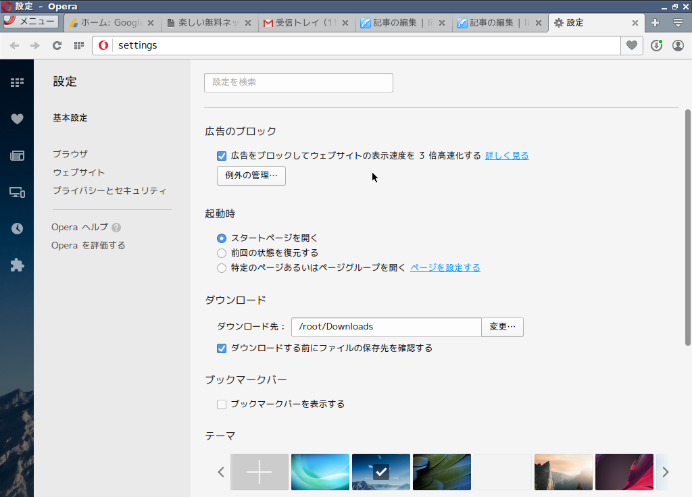The image size is (692, 497).
Task: Select 特定のページあるいはページグループを開く radio
Action: pos(222,268)
